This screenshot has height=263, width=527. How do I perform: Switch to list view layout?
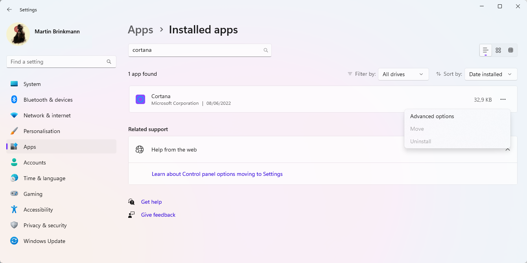(486, 50)
